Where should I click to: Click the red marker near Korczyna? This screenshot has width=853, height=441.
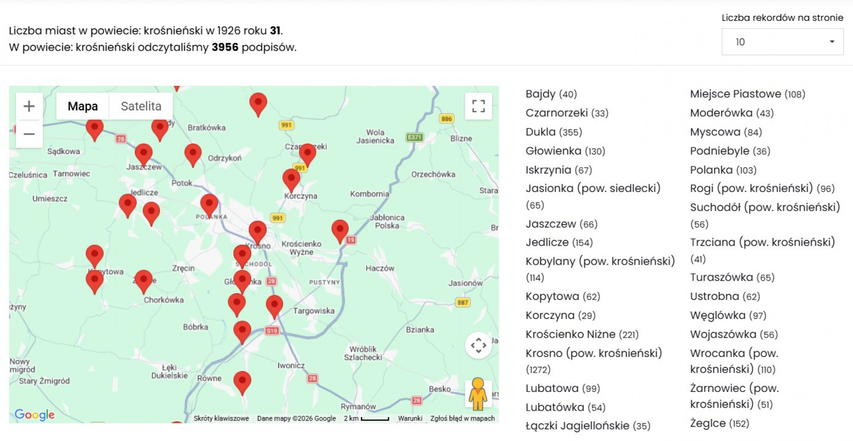click(291, 179)
